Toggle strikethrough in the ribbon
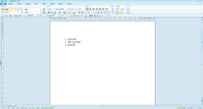This screenshot has width=203, height=109. (59, 13)
